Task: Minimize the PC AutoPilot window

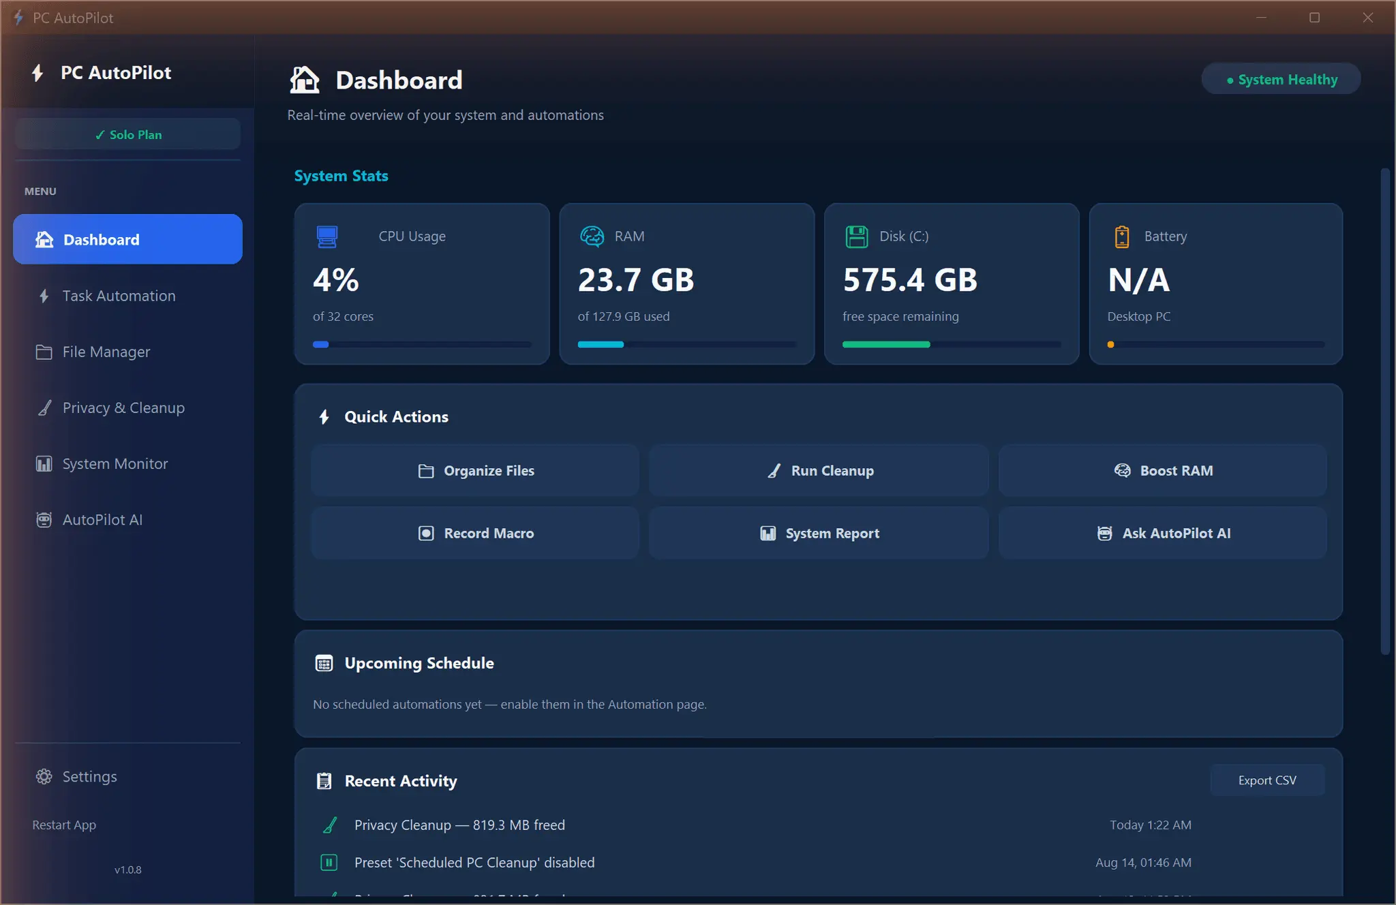Action: pos(1261,18)
